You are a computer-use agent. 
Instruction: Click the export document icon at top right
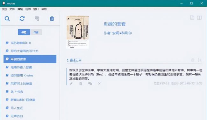192,17
